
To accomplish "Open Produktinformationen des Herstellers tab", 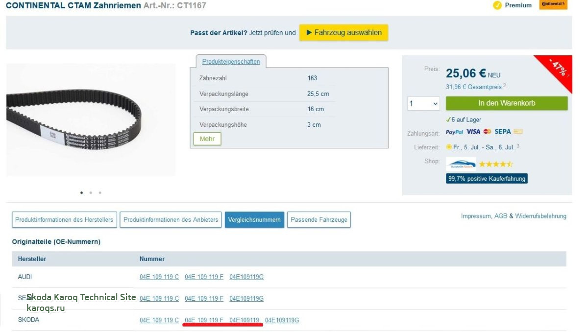I will [64, 220].
